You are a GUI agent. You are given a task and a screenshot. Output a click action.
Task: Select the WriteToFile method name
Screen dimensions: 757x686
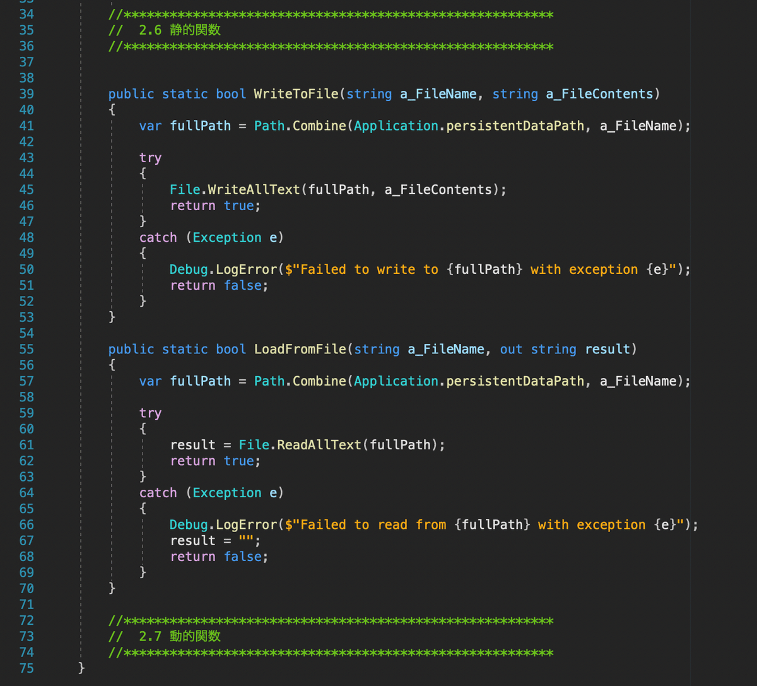296,93
